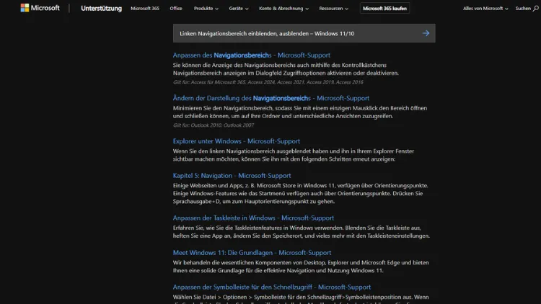Expand the Alles von Microsoft menu
This screenshot has height=304, width=541.
[485, 8]
